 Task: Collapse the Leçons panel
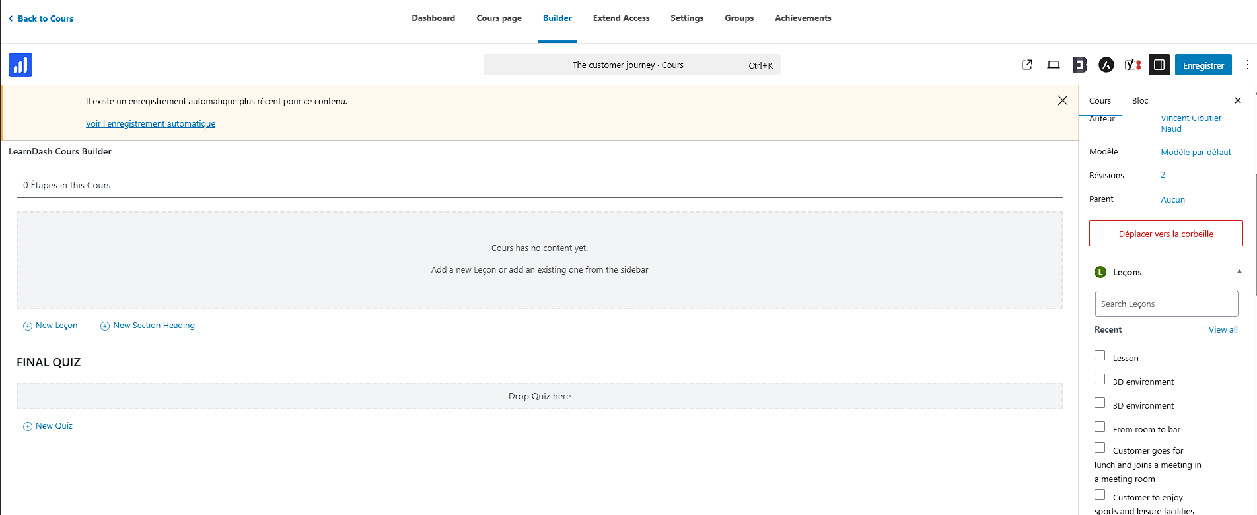pyautogui.click(x=1239, y=272)
